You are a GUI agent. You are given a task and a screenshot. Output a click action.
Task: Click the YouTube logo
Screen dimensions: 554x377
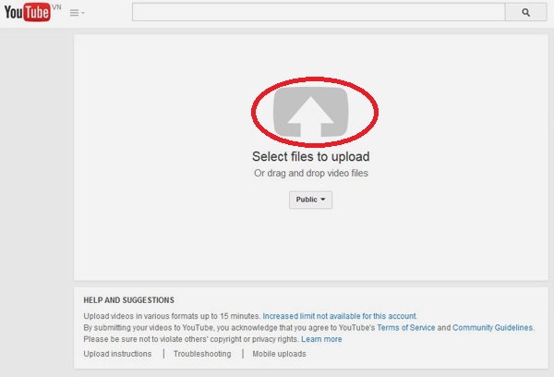click(x=28, y=13)
